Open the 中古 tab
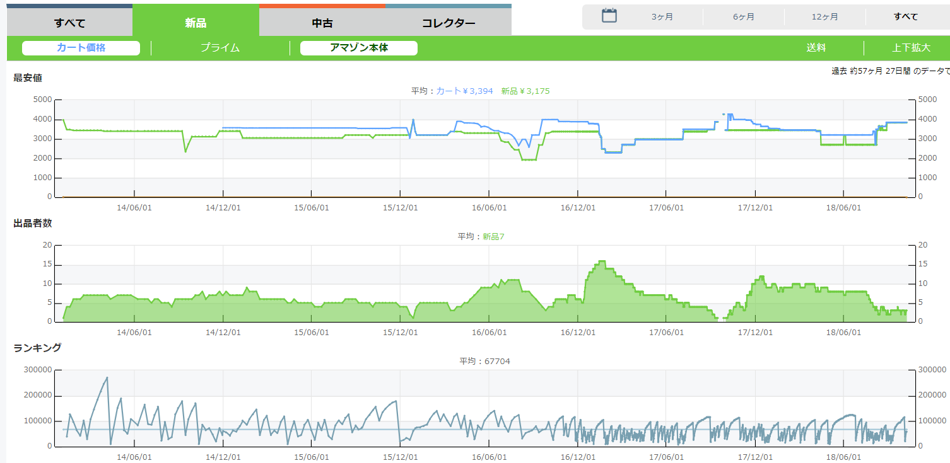The height and width of the screenshot is (463, 950). (x=322, y=23)
